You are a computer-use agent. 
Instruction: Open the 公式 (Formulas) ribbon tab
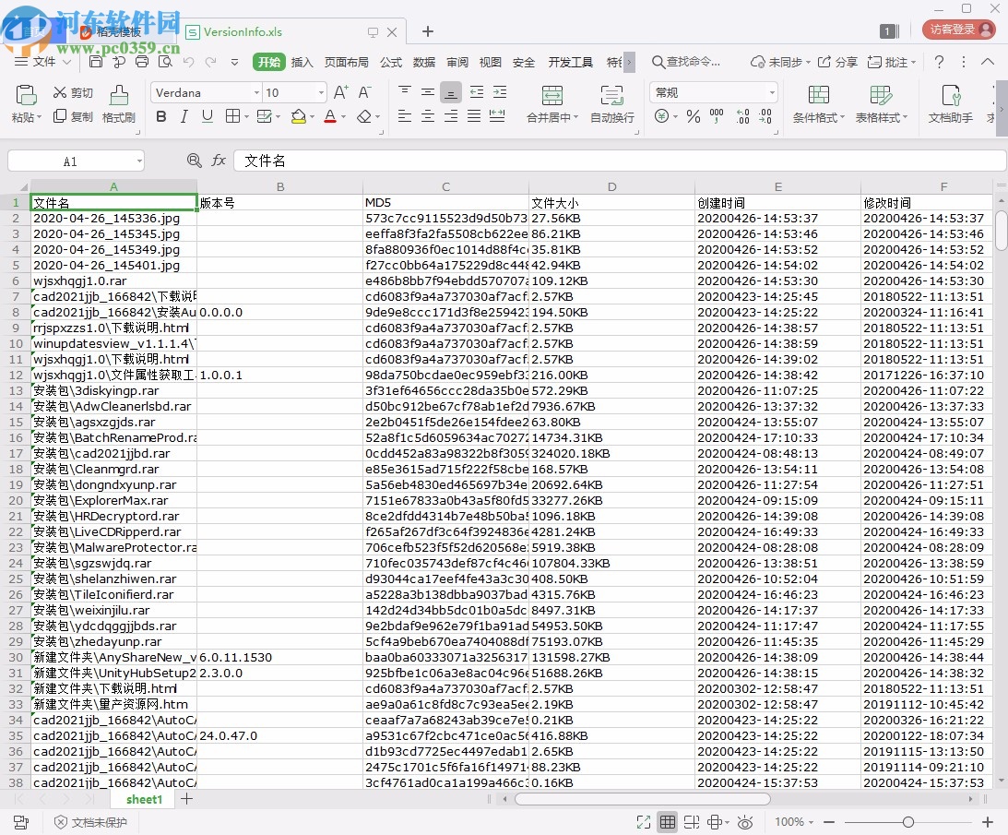point(391,62)
